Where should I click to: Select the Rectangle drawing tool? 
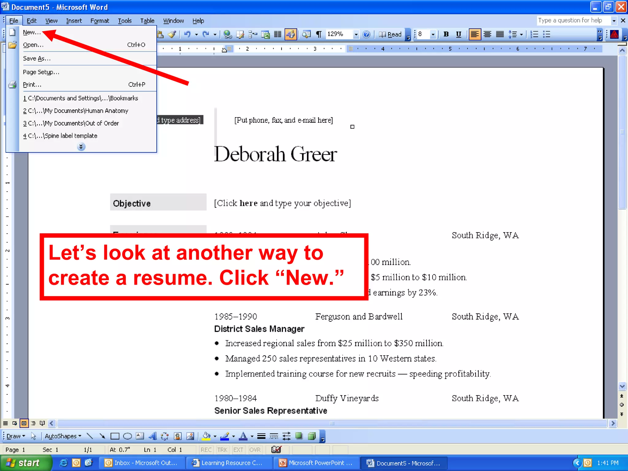click(115, 436)
